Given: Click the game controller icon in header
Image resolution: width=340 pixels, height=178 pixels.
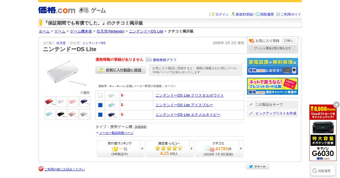Looking at the screenshot, I should coord(84,10).
